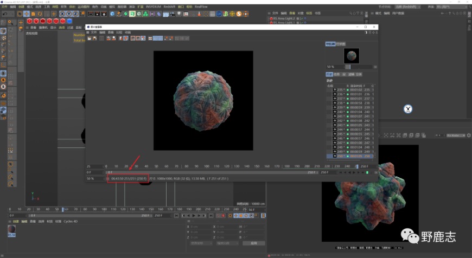This screenshot has height=258, width=472.
Task: Click the white grid icon in main toolbar
Action: [x=212, y=14]
